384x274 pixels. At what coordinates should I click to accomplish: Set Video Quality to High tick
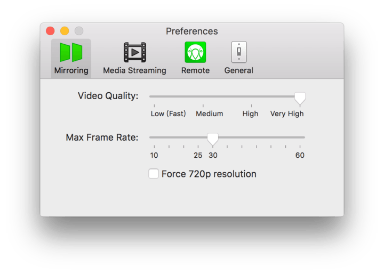251,106
